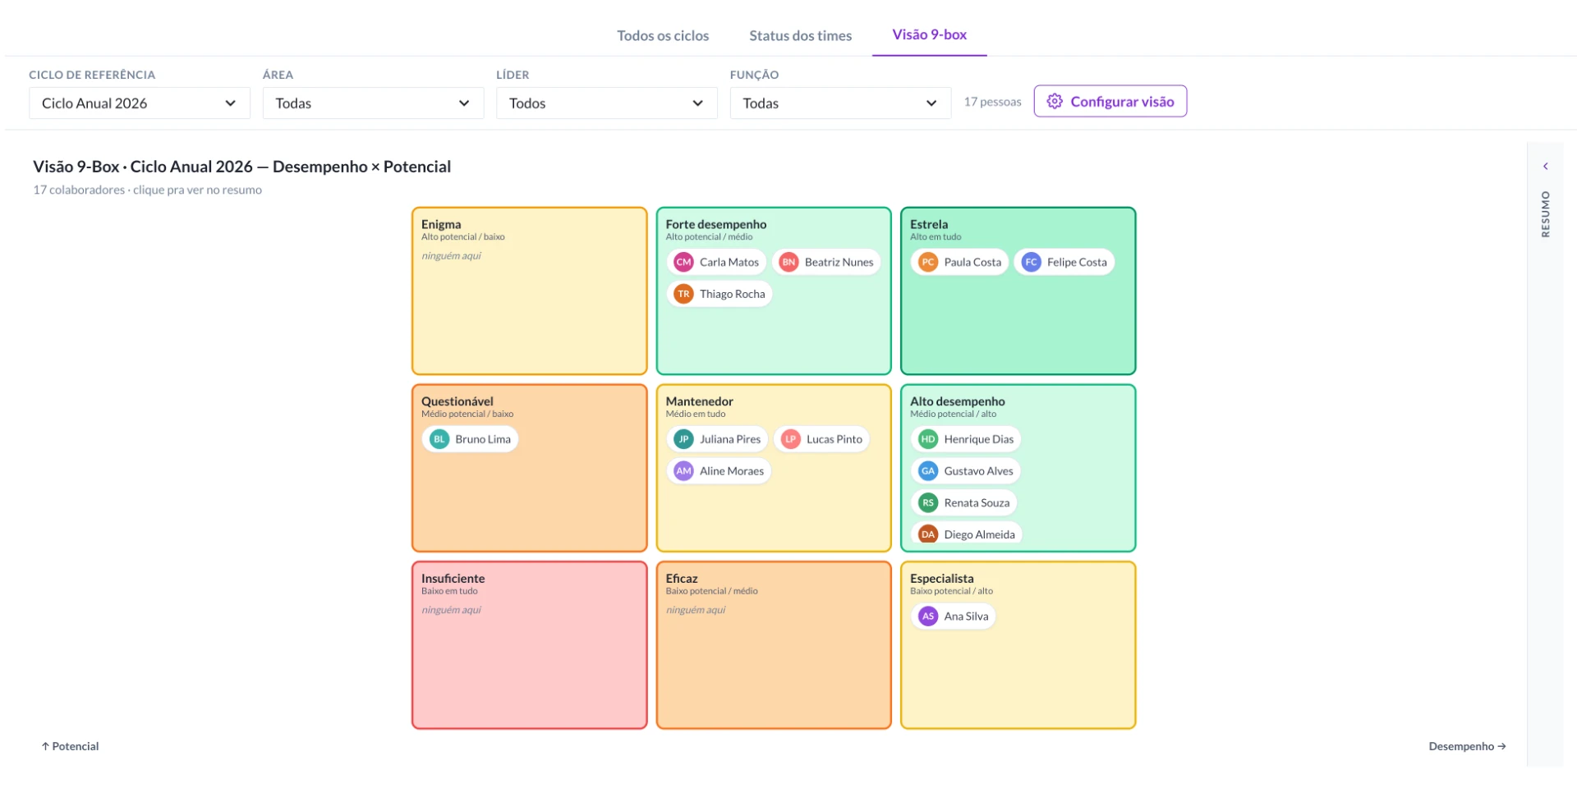
Task: Expand the Função filter dropdown
Action: (x=840, y=103)
